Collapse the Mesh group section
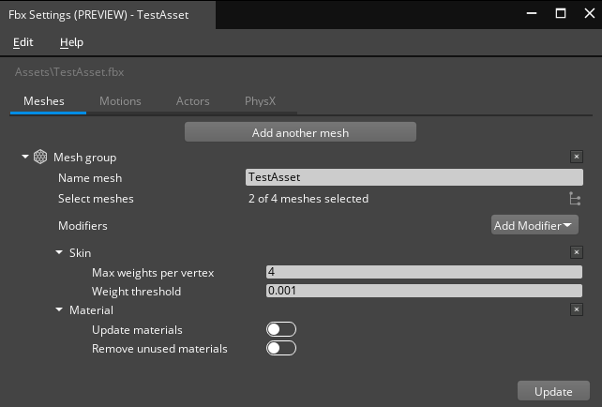Image resolution: width=602 pixels, height=407 pixels. click(x=25, y=158)
